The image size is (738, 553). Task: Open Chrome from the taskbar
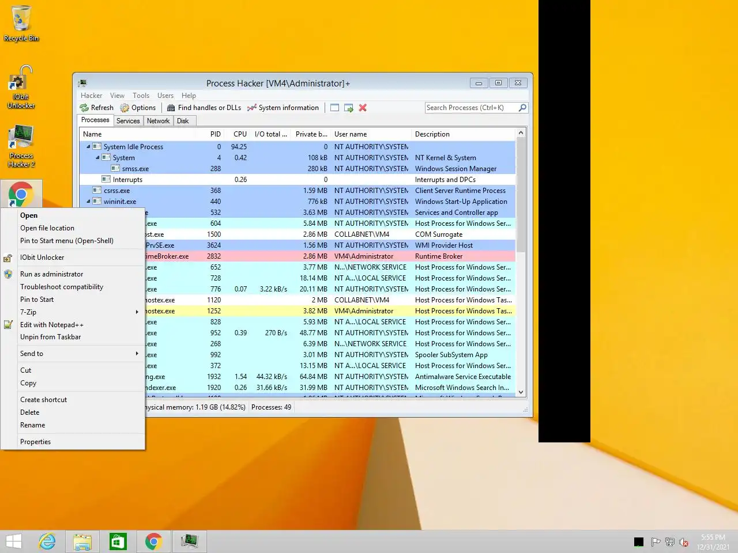coord(153,541)
